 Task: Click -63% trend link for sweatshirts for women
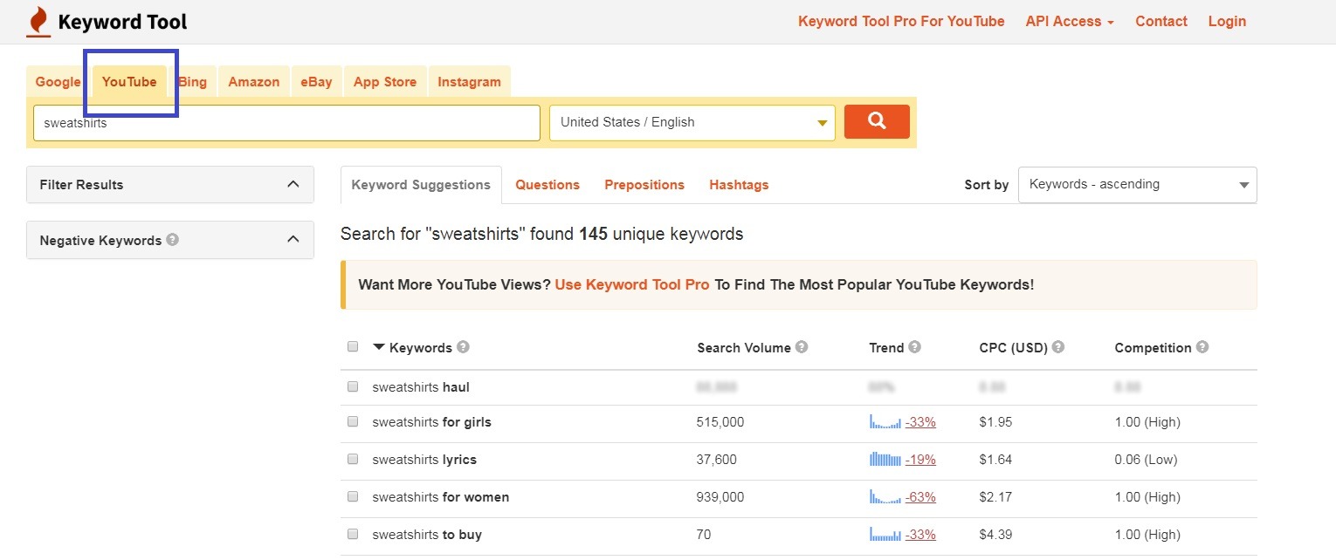pyautogui.click(x=920, y=496)
